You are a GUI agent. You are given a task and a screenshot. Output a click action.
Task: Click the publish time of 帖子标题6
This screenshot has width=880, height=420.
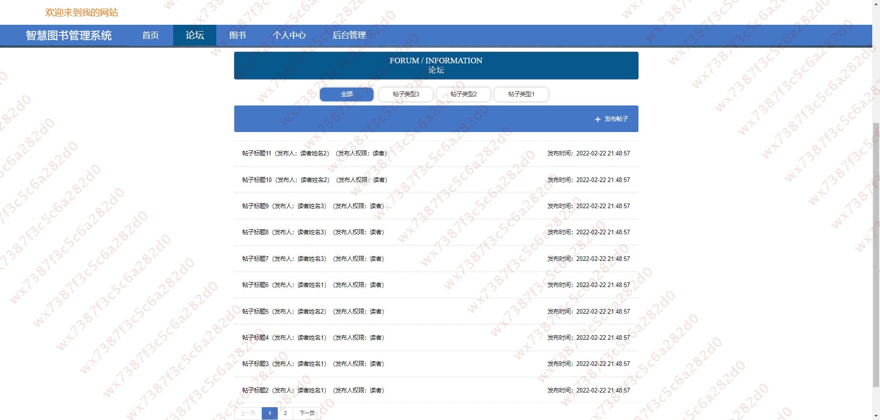click(588, 285)
